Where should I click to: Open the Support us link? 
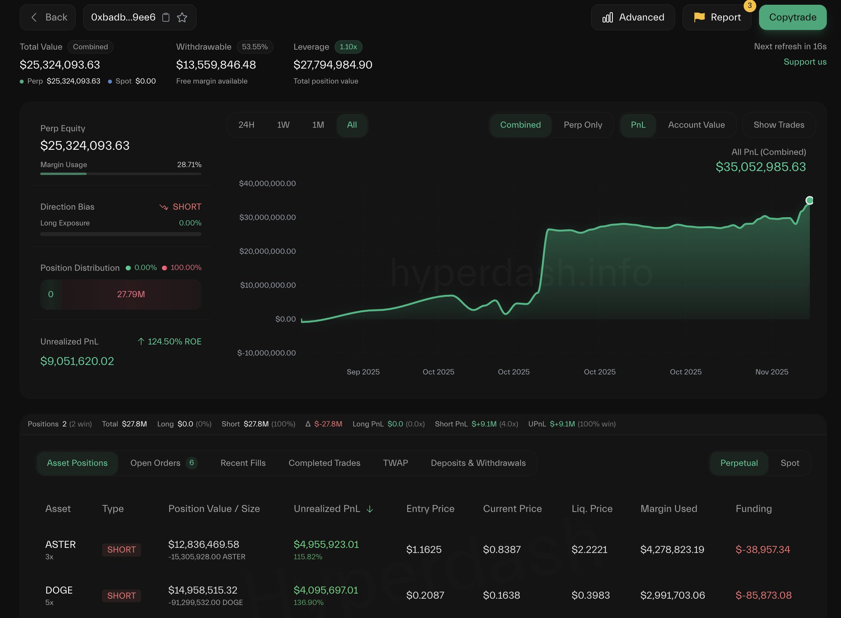click(x=805, y=62)
